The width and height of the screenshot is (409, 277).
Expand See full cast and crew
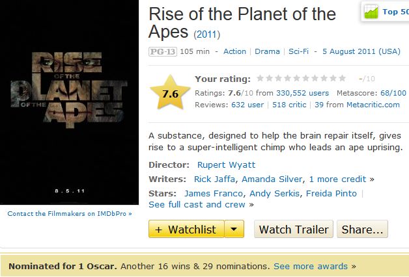point(197,204)
